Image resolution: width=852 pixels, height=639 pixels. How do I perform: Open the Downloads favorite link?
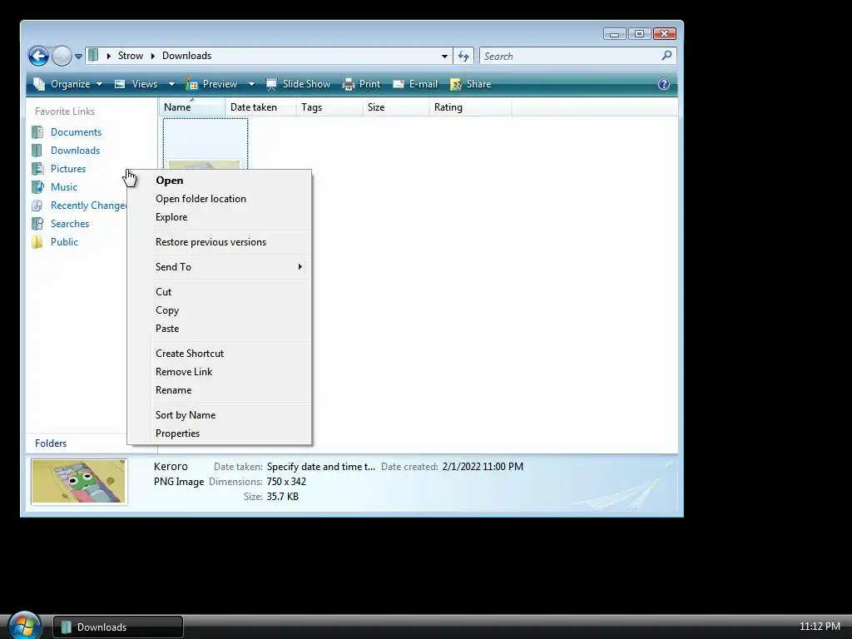click(x=75, y=151)
